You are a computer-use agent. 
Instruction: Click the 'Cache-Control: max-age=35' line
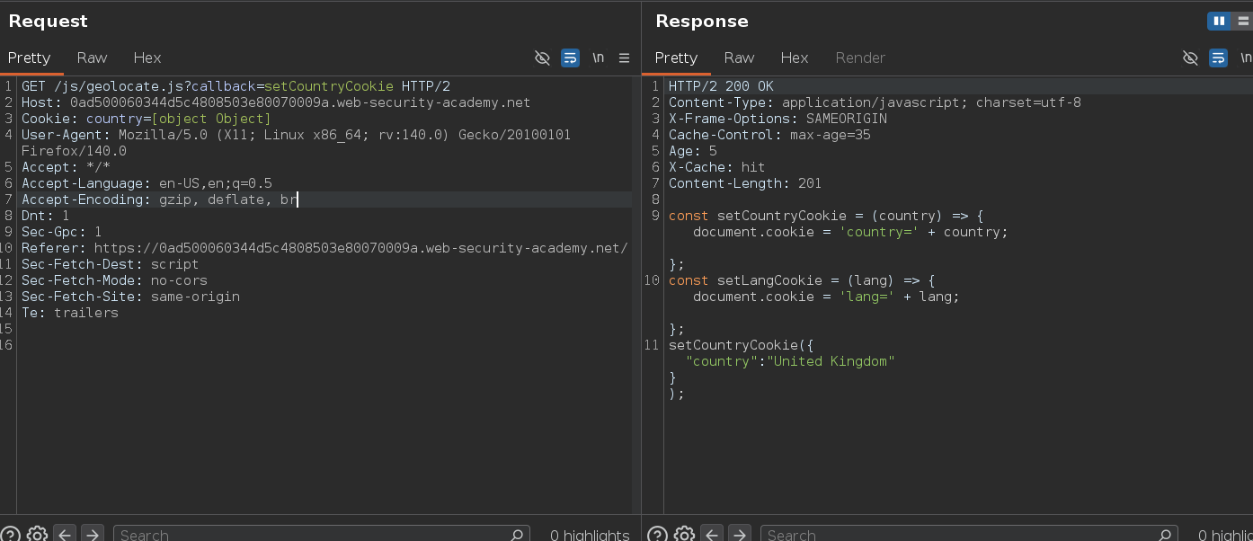tap(769, 135)
